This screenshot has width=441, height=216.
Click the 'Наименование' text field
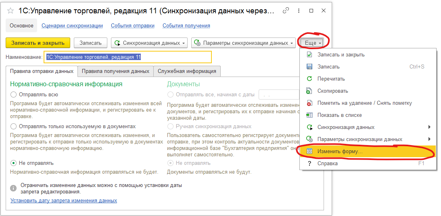click(x=127, y=57)
